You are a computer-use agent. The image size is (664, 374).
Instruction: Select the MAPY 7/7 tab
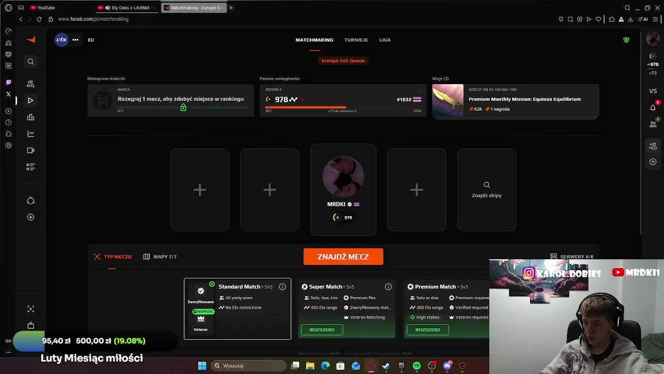coord(160,257)
